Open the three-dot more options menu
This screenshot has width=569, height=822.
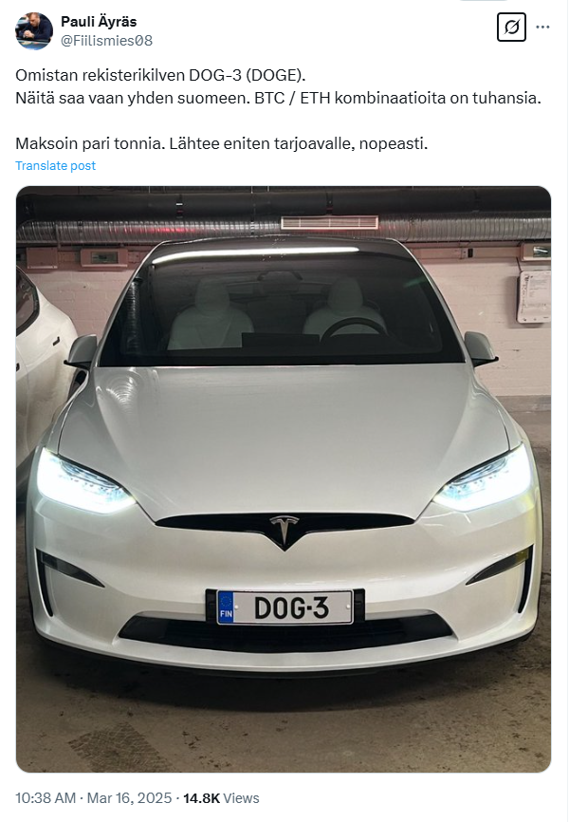tap(542, 28)
